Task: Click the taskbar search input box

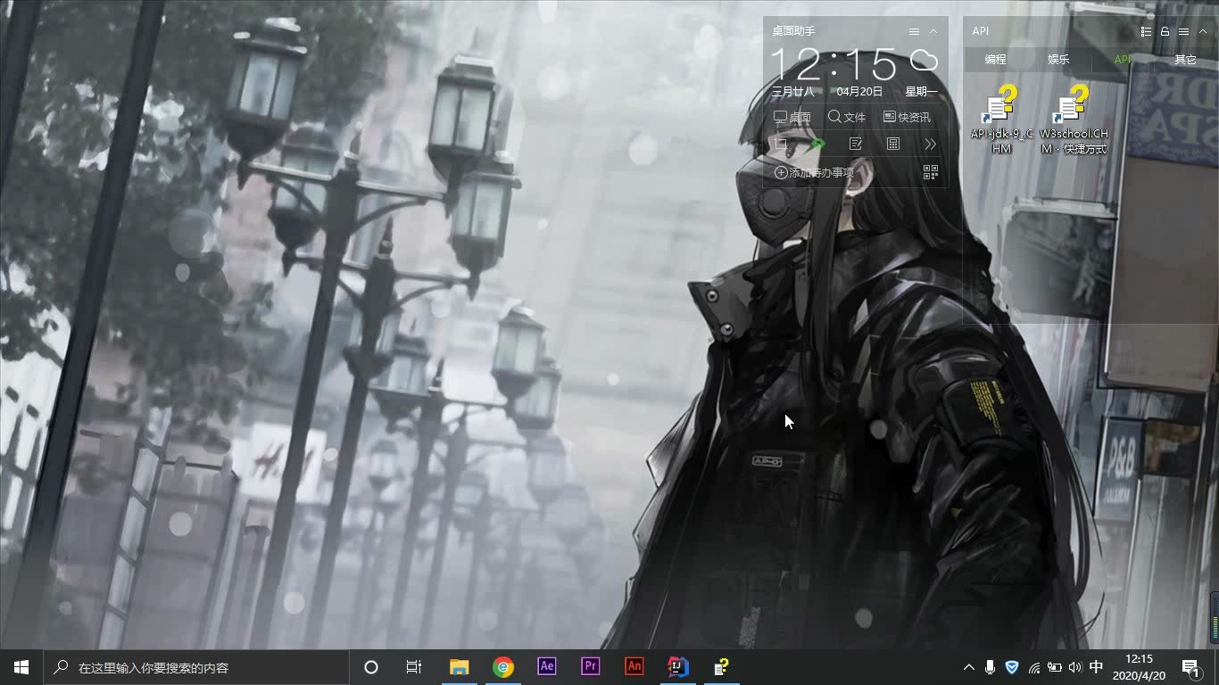Action: pyautogui.click(x=196, y=667)
